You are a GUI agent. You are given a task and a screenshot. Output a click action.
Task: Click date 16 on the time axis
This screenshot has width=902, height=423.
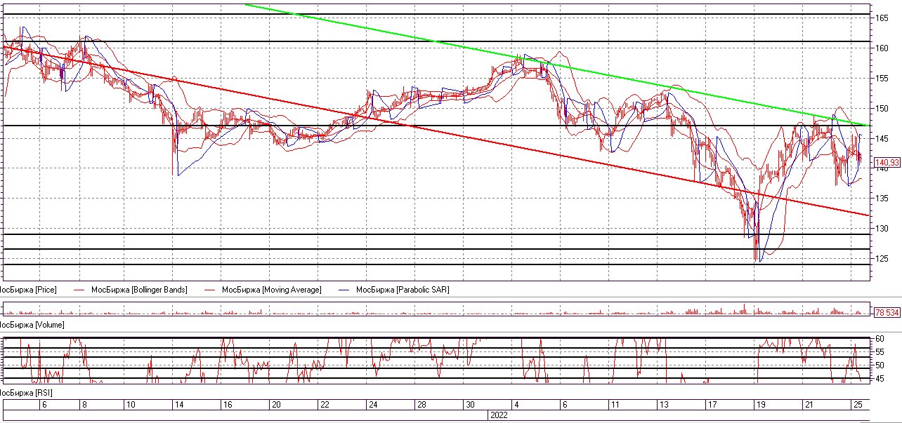(228, 405)
